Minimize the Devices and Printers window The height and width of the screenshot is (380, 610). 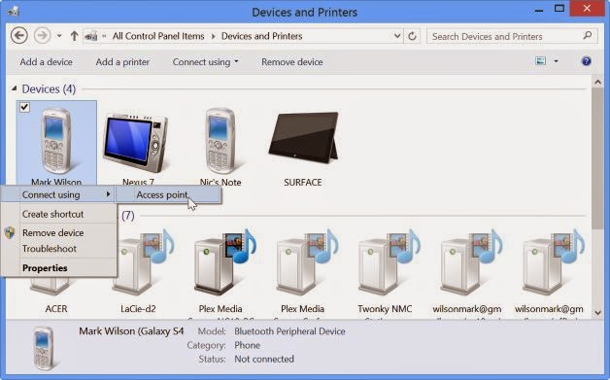tap(539, 10)
